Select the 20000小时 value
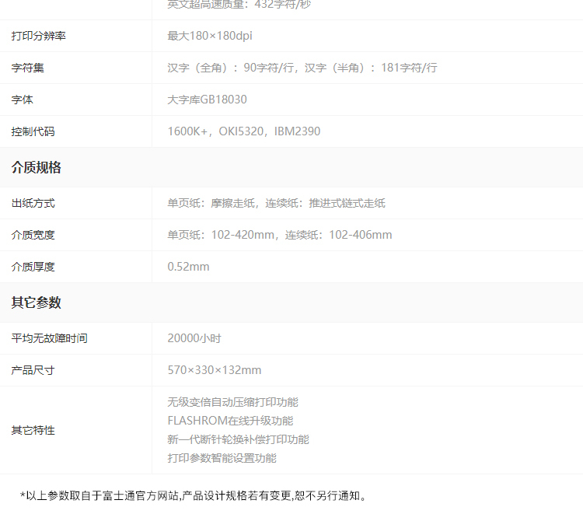Image resolution: width=583 pixels, height=521 pixels. (194, 338)
